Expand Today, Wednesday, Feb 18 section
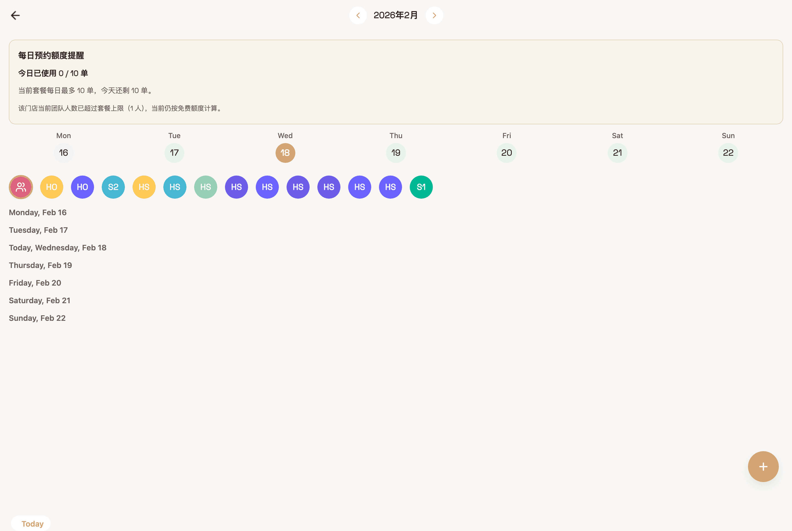The width and height of the screenshot is (792, 531). 57,248
